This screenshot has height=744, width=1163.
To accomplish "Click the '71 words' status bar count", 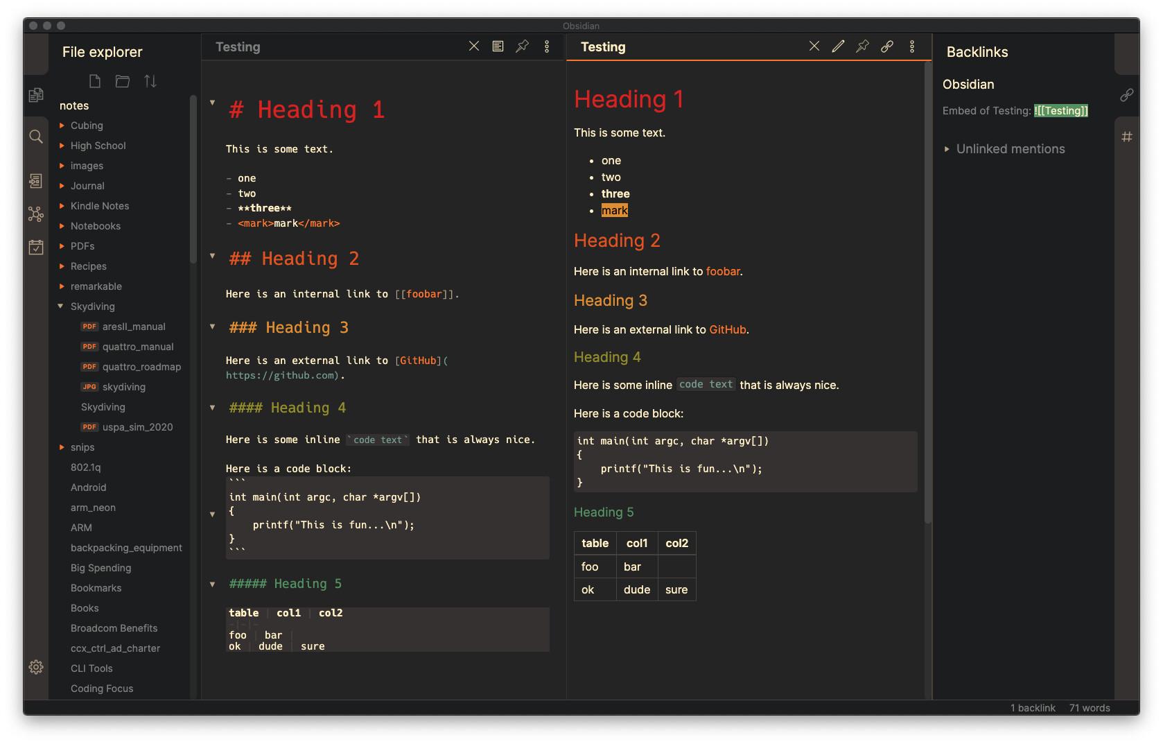I will (x=1090, y=708).
